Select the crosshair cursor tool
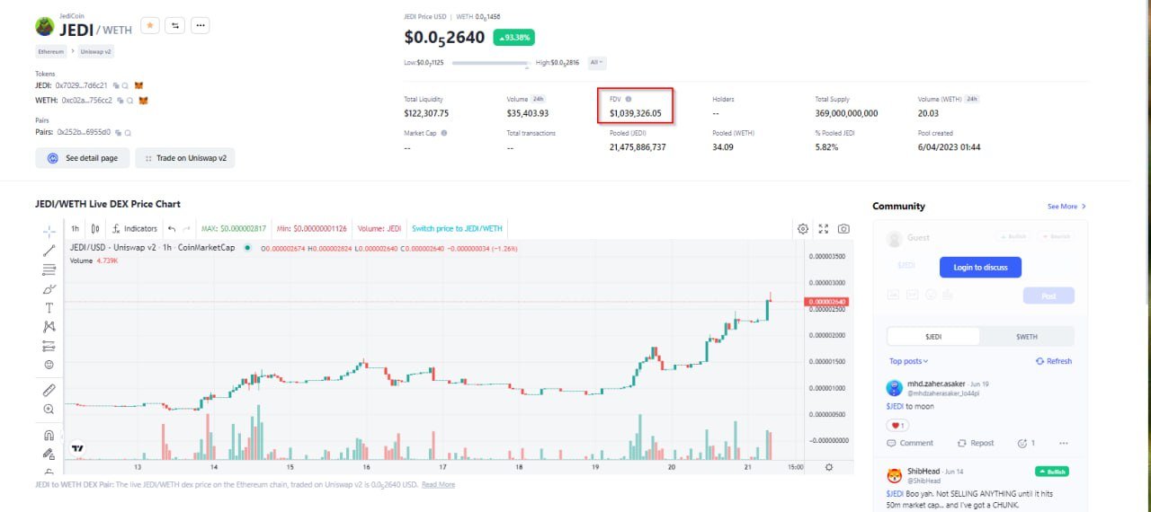Image resolution: width=1151 pixels, height=512 pixels. click(49, 231)
